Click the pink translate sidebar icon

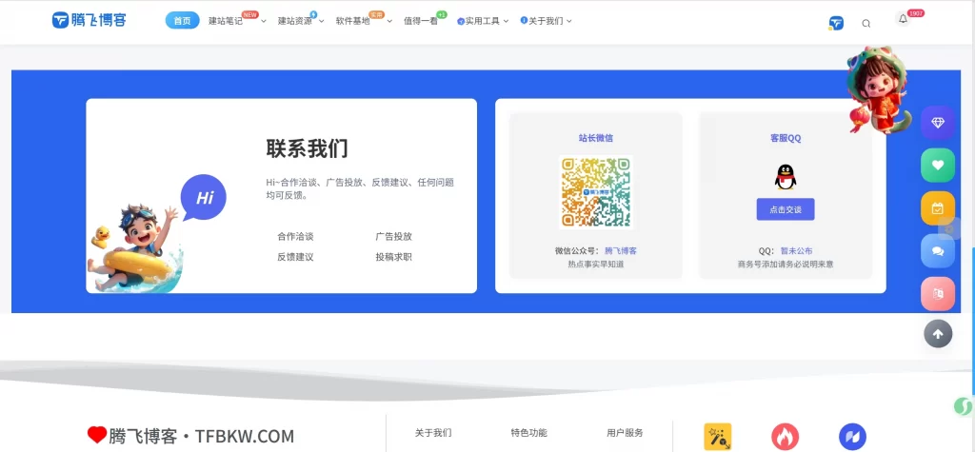[938, 293]
